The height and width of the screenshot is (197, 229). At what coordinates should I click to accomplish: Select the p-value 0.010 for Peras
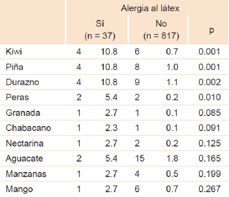(210, 98)
